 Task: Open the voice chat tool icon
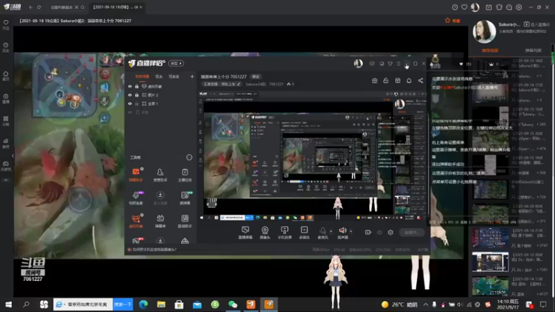pyautogui.click(x=136, y=198)
